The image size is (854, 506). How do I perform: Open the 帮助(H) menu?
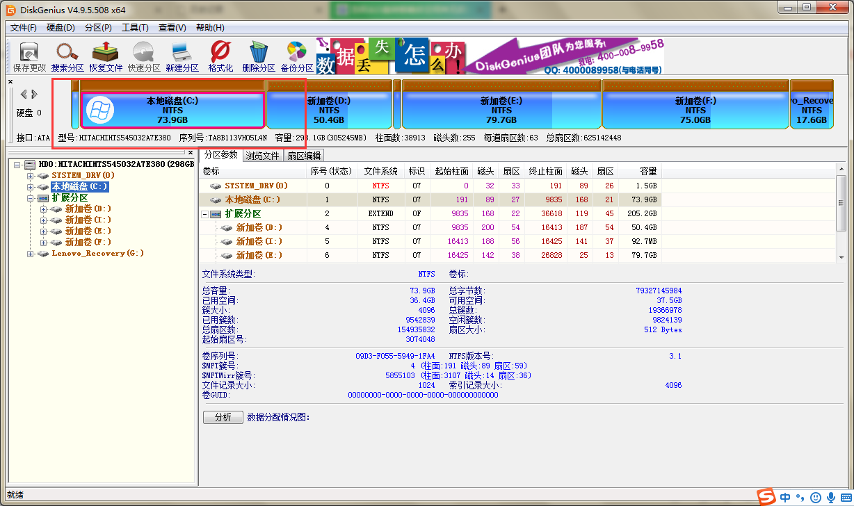coord(210,28)
